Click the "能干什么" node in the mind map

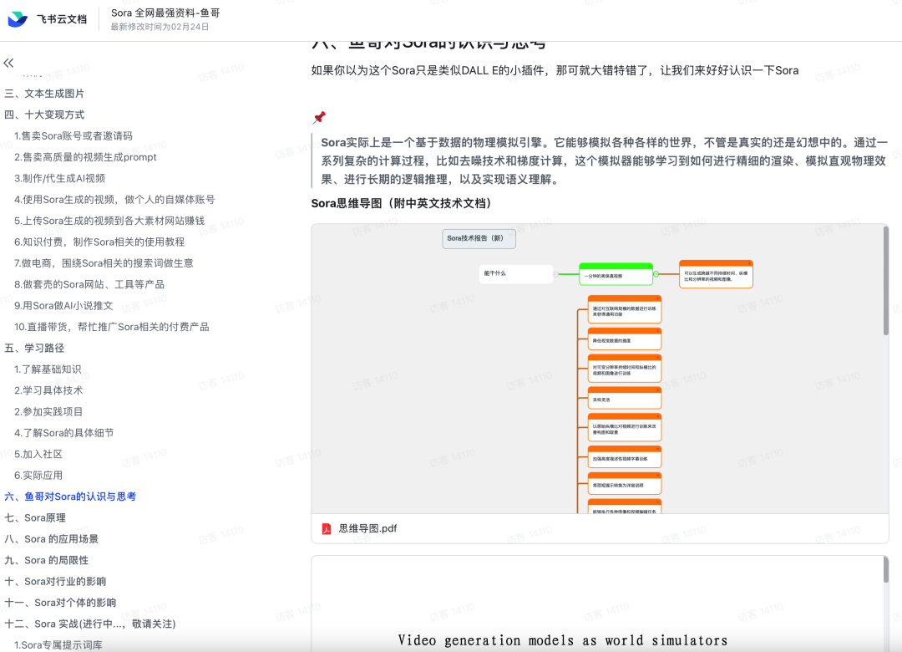[515, 273]
